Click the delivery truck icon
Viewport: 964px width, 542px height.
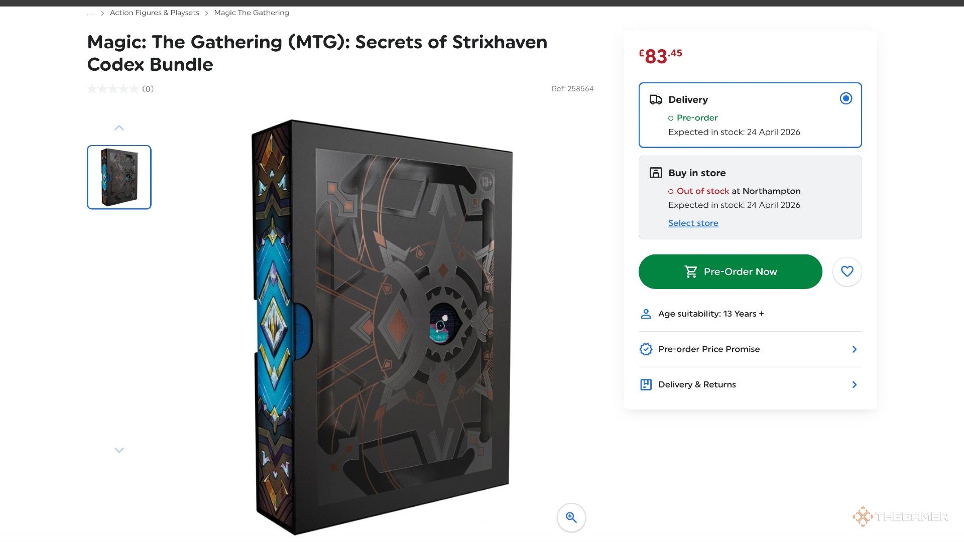[x=656, y=99]
